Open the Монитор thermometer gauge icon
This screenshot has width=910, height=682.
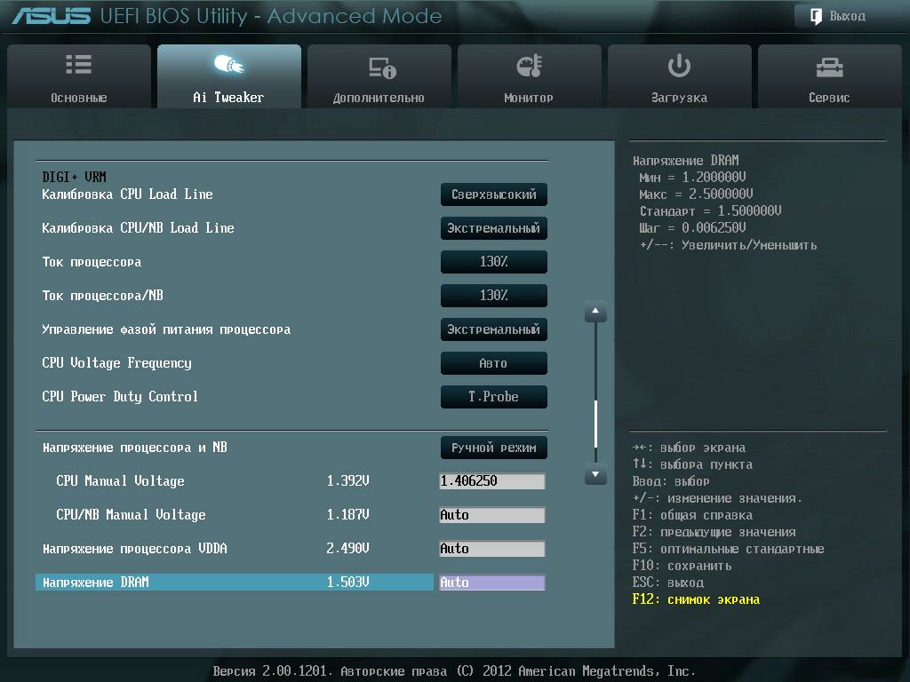(529, 66)
